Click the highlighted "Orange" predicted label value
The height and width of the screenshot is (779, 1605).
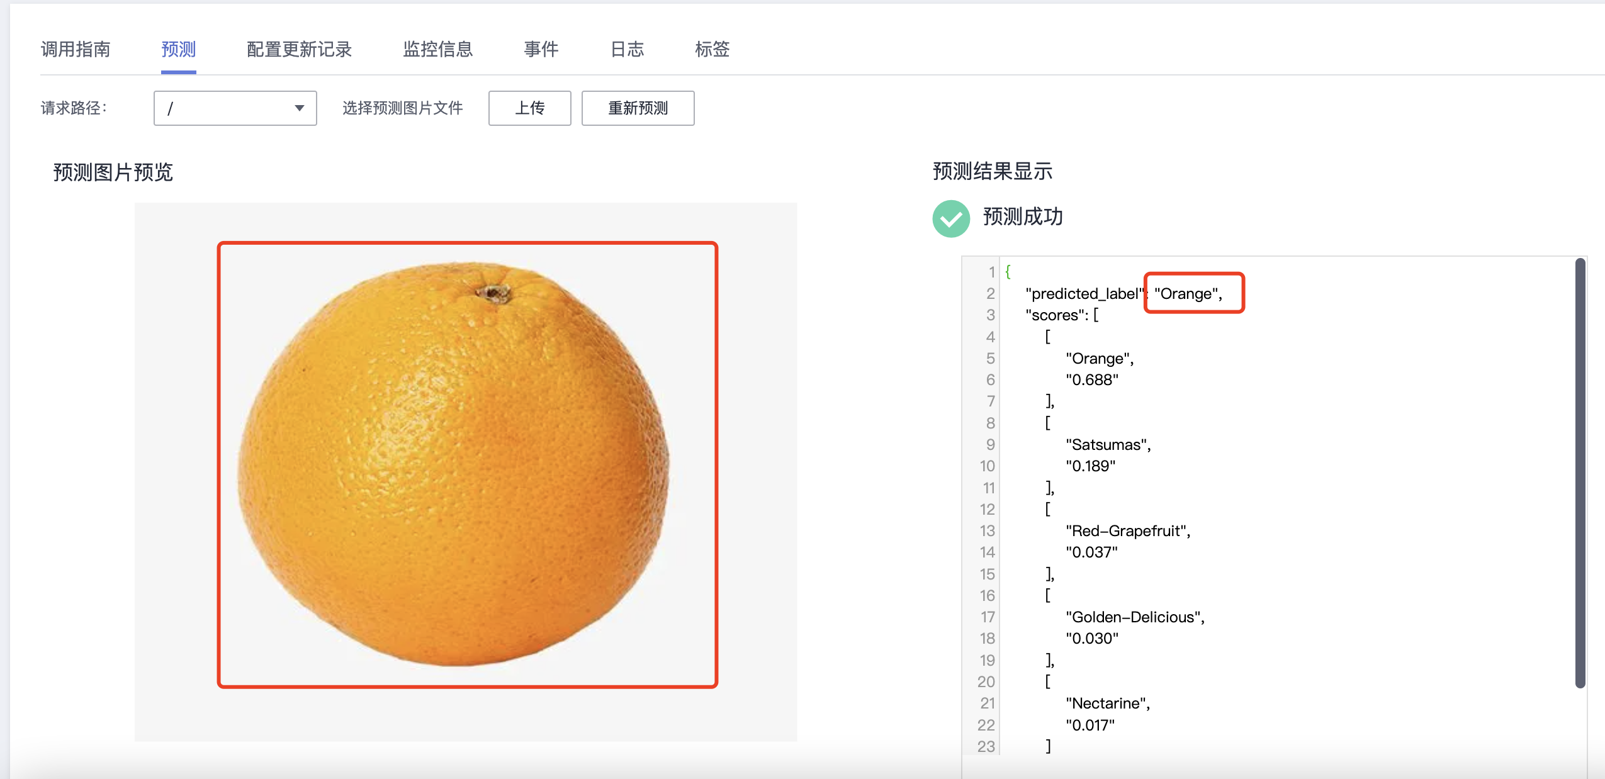1188,293
